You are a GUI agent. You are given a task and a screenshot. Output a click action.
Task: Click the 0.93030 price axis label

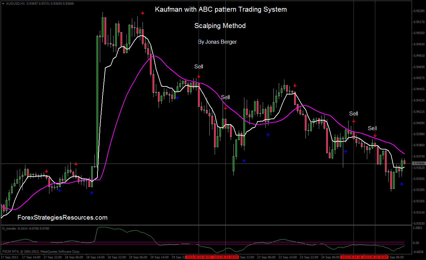pos(419,224)
